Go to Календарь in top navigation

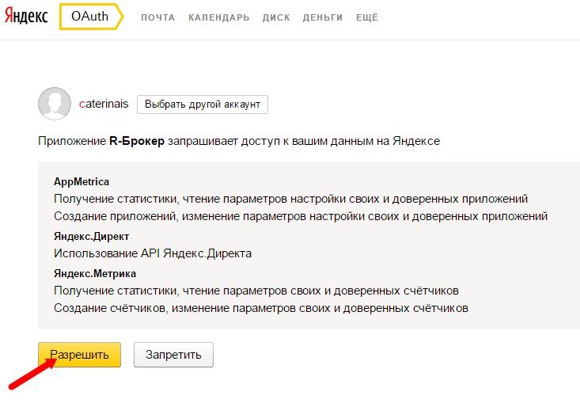219,17
